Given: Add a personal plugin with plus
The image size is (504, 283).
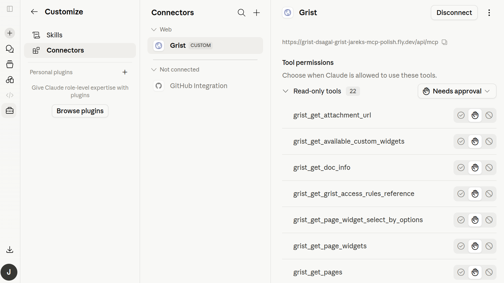Looking at the screenshot, I should coord(125,72).
